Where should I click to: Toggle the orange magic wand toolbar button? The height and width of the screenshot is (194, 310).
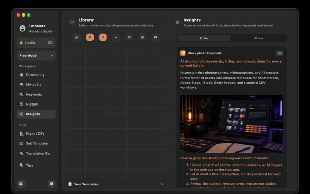click(x=90, y=37)
